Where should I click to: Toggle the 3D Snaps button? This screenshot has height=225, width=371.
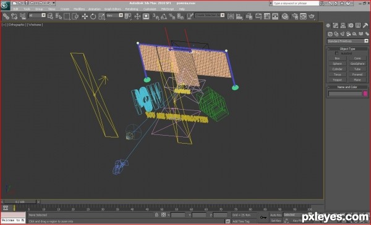156,16
